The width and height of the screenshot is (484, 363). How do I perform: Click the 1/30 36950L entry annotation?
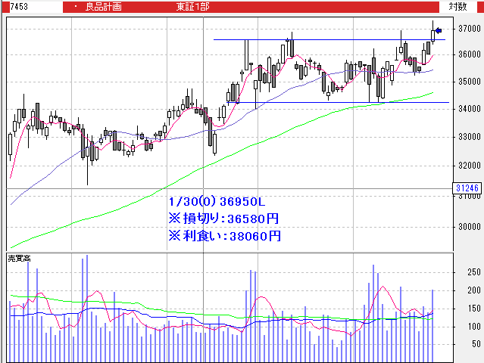(217, 202)
